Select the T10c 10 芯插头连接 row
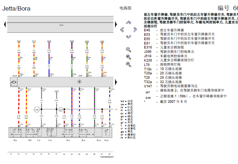The width and height of the screenshot is (238, 164). pyautogui.click(x=163, y=69)
